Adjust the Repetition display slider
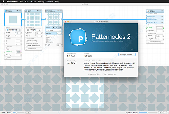This screenshot has height=114, width=169. point(148,113)
